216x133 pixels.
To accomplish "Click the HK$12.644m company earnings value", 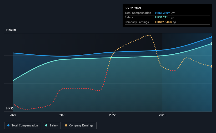I will tap(164, 22).
